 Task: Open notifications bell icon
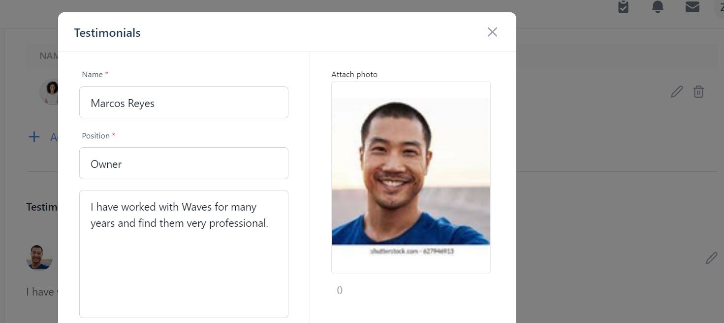pos(658,6)
